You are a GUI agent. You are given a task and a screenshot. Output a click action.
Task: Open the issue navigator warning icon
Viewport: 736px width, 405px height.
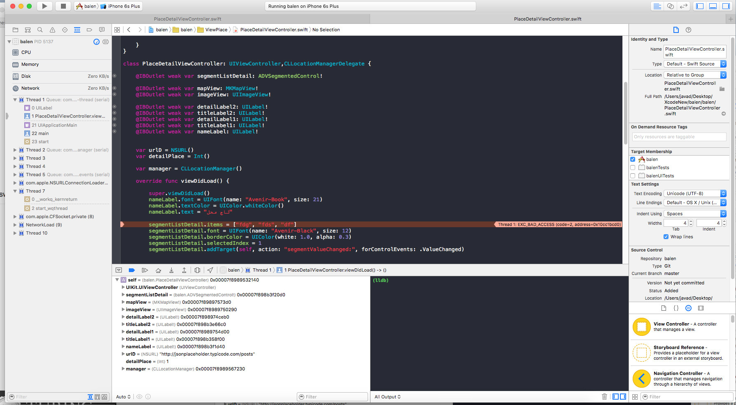coord(52,30)
